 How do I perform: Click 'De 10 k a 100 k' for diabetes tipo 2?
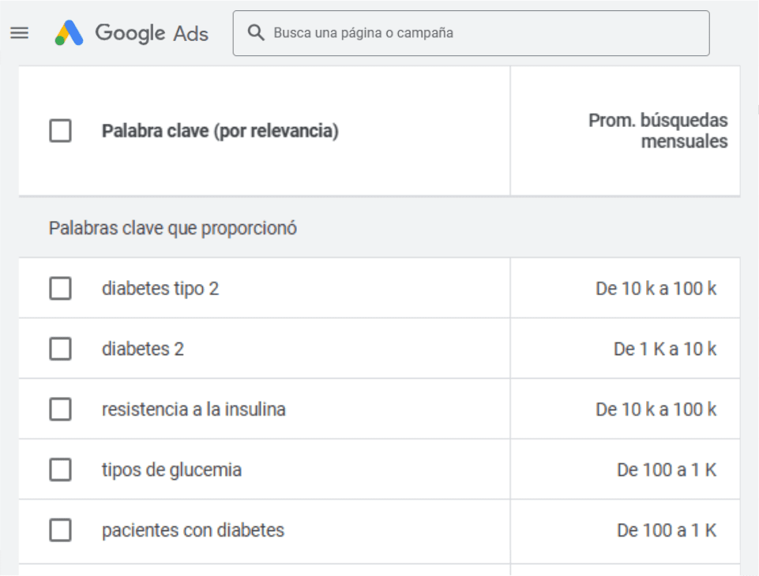pyautogui.click(x=656, y=289)
